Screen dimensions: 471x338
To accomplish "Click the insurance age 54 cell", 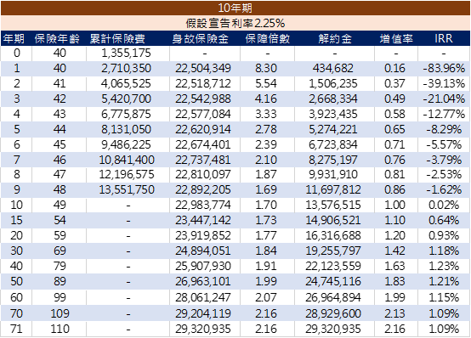I will [x=60, y=220].
